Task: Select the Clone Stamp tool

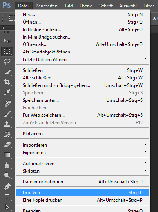Action: pyautogui.click(x=7, y=124)
